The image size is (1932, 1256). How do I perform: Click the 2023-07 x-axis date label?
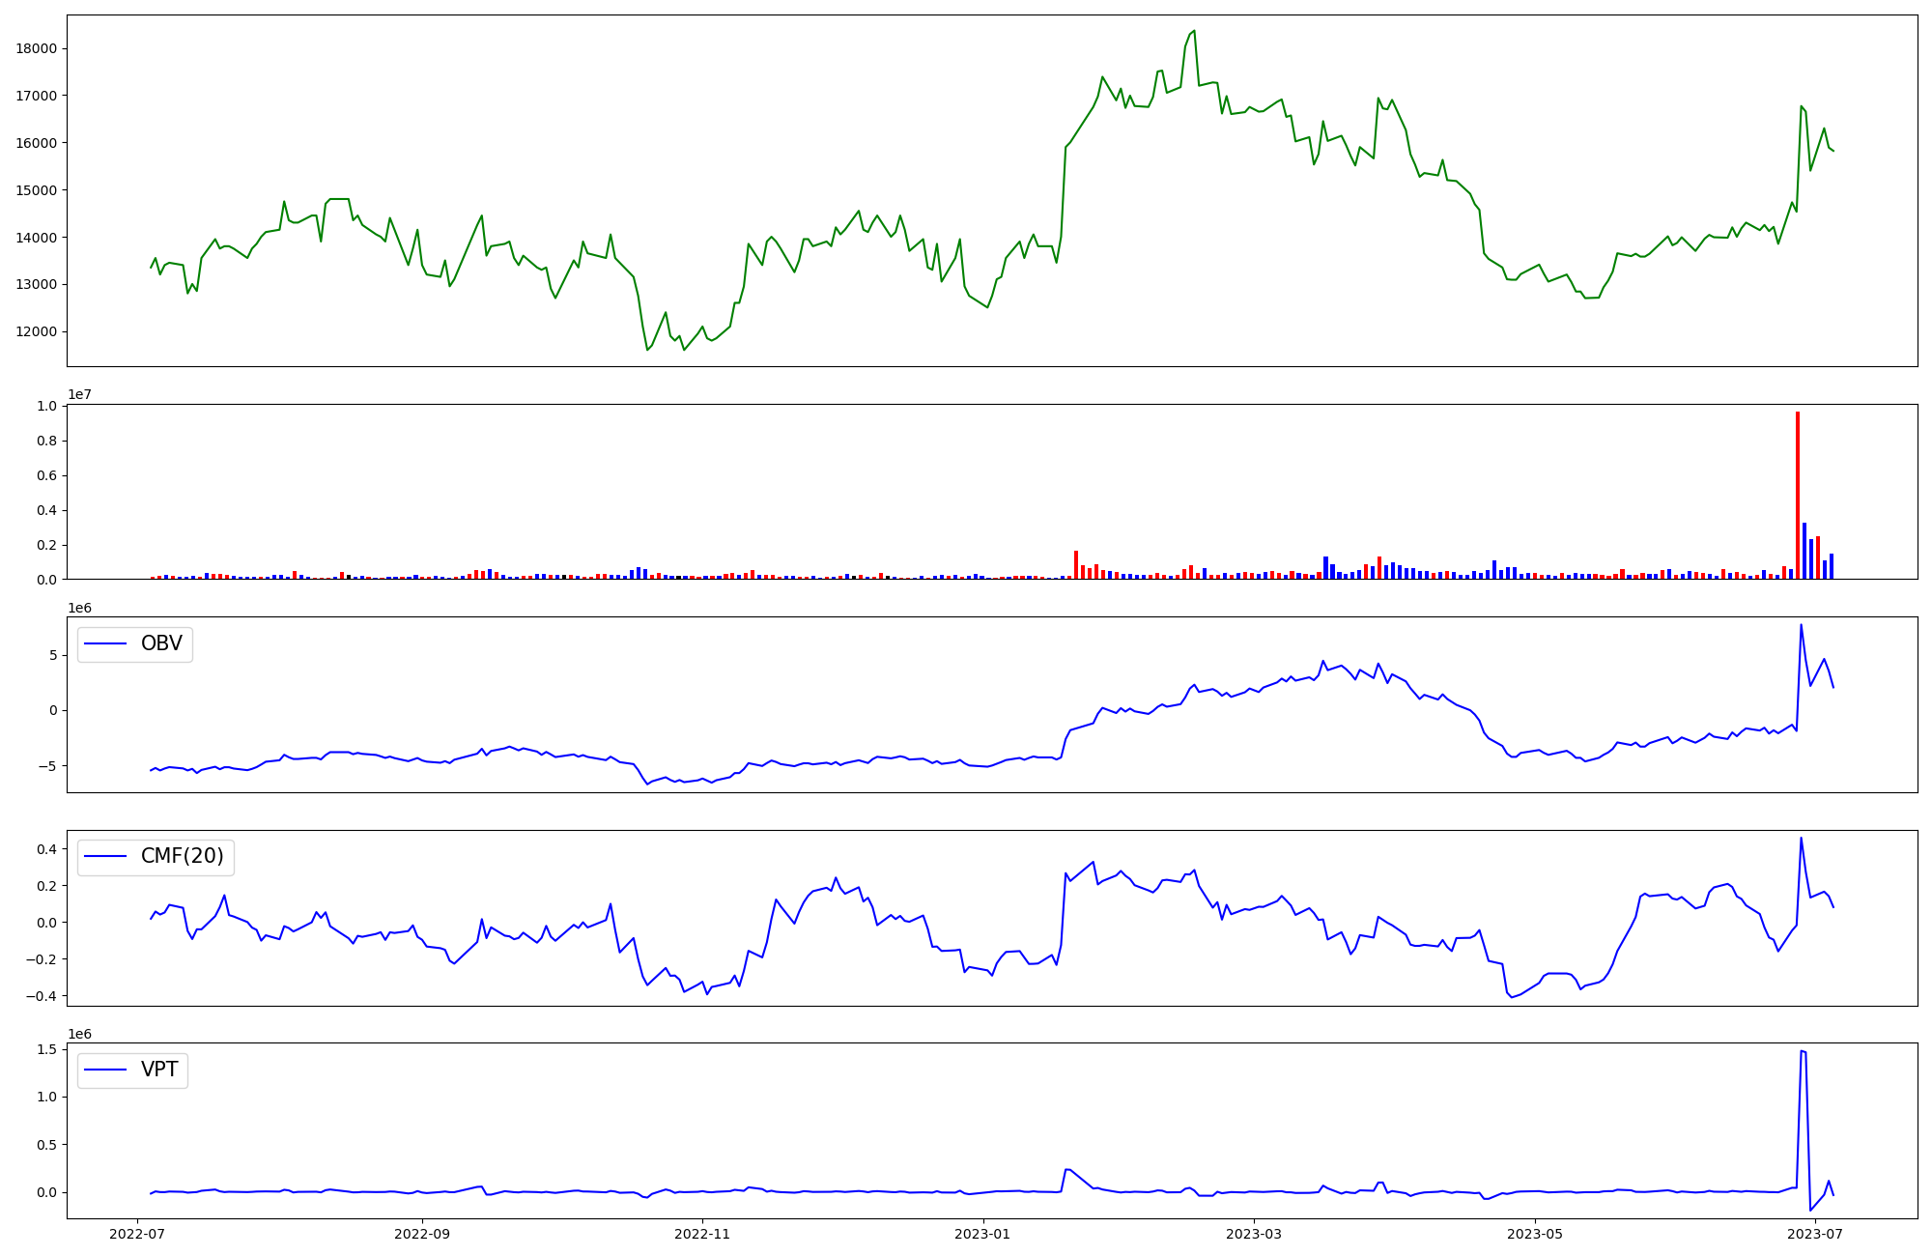coord(1814,1234)
